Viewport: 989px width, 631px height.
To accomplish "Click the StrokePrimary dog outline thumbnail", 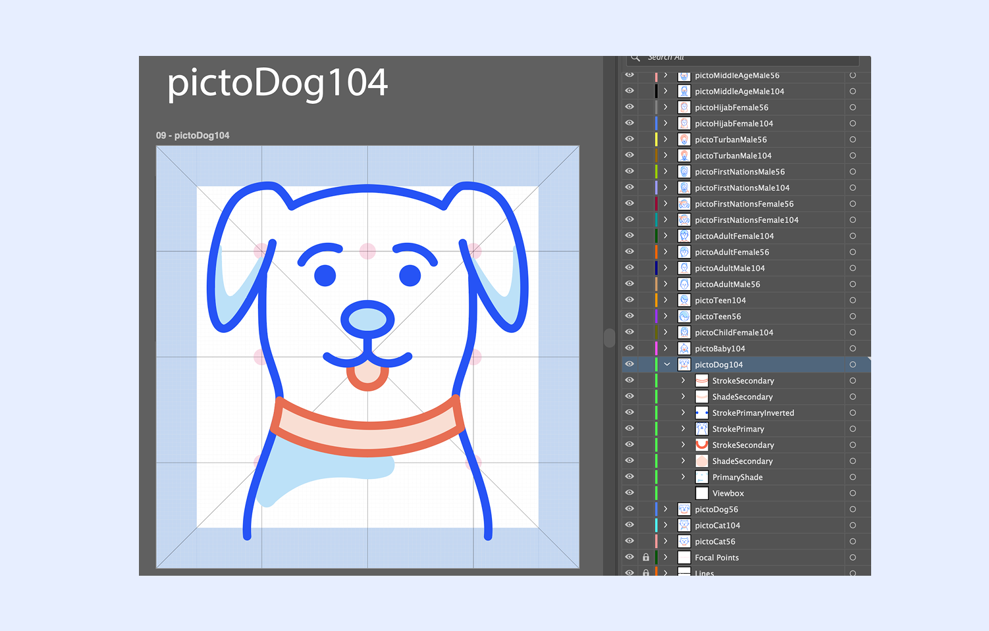I will 701,428.
